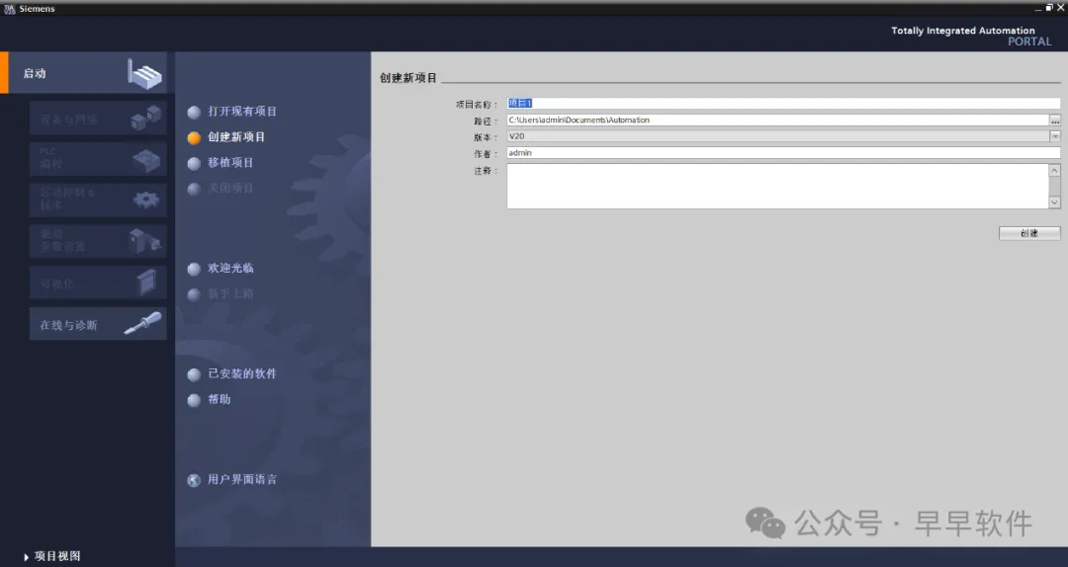The width and height of the screenshot is (1068, 567).
Task: Open the 驱动参数设置 portal tile
Action: coord(98,241)
